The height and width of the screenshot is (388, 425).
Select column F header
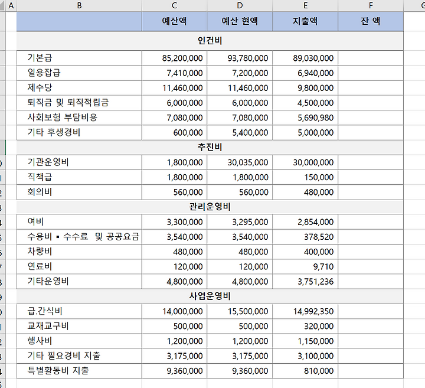click(371, 5)
